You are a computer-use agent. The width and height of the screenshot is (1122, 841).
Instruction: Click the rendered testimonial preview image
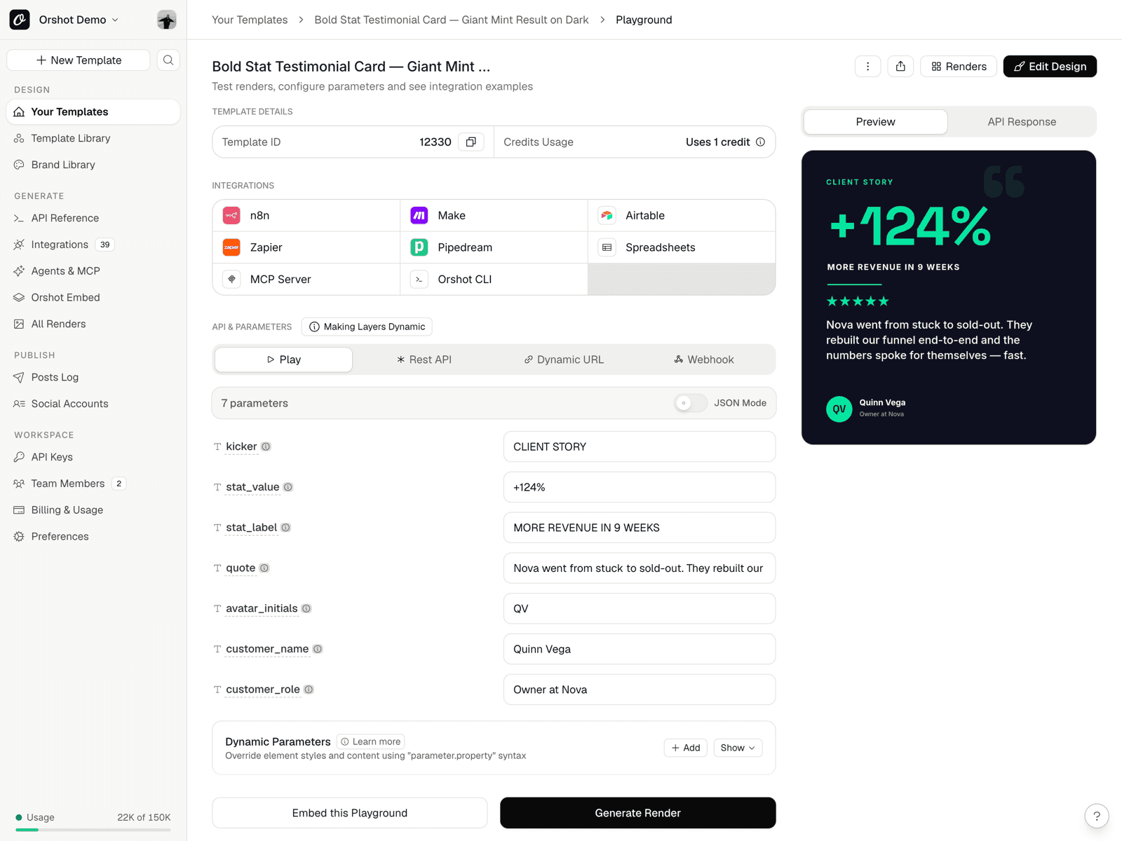[949, 297]
